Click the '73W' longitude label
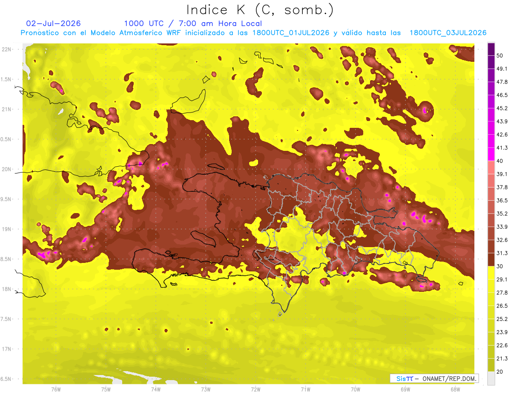The width and height of the screenshot is (511, 395). click(x=206, y=389)
